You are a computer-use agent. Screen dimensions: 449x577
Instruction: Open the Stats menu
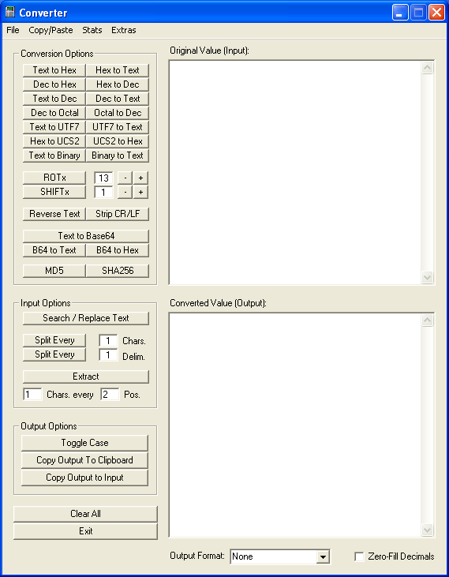pos(92,30)
